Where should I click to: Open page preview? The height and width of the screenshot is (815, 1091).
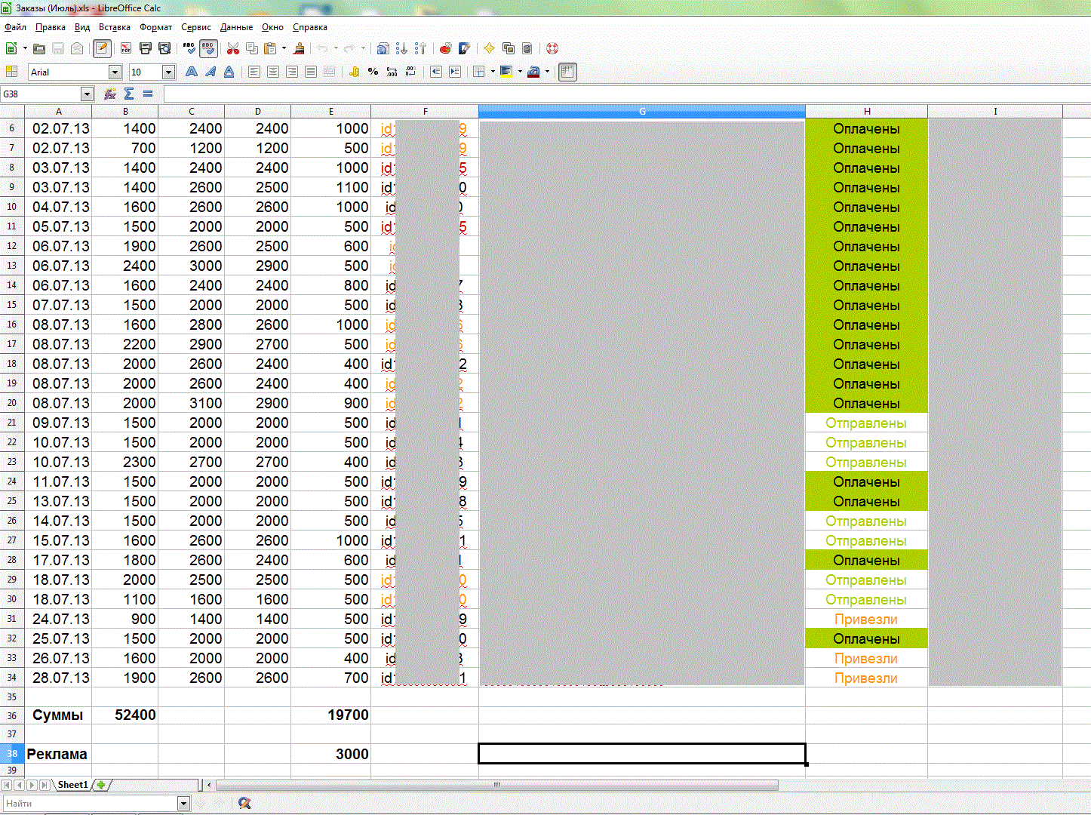click(164, 48)
